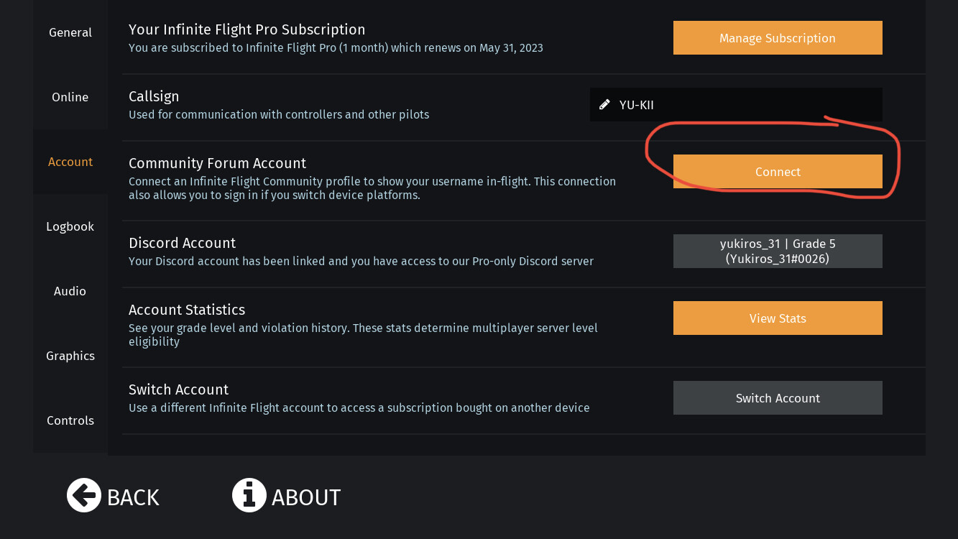Click the Switch Account button

(x=778, y=398)
